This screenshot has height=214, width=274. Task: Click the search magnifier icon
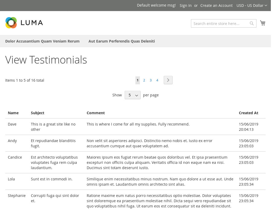[252, 23]
